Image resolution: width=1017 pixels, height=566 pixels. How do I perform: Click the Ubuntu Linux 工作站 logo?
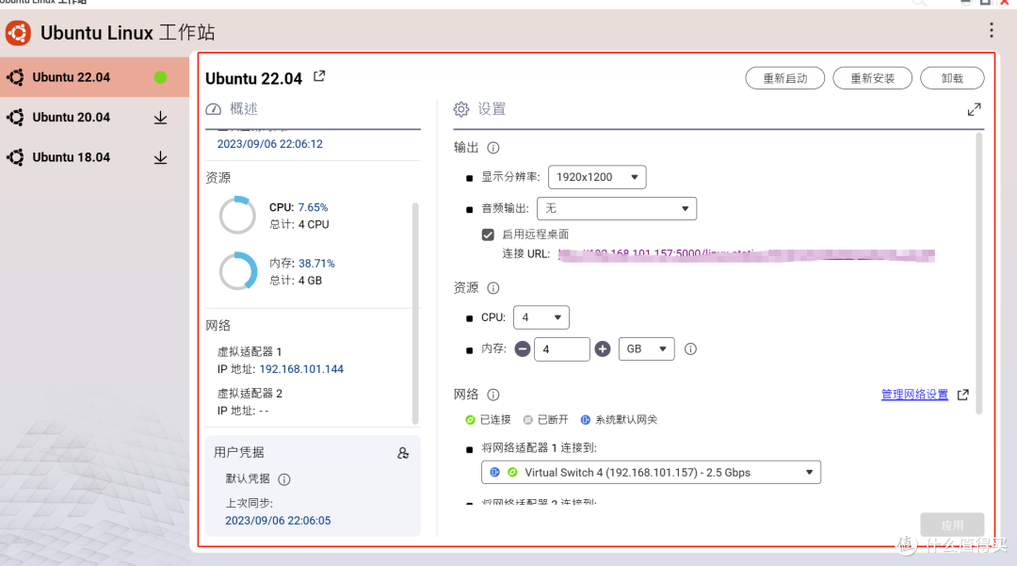pyautogui.click(x=18, y=32)
